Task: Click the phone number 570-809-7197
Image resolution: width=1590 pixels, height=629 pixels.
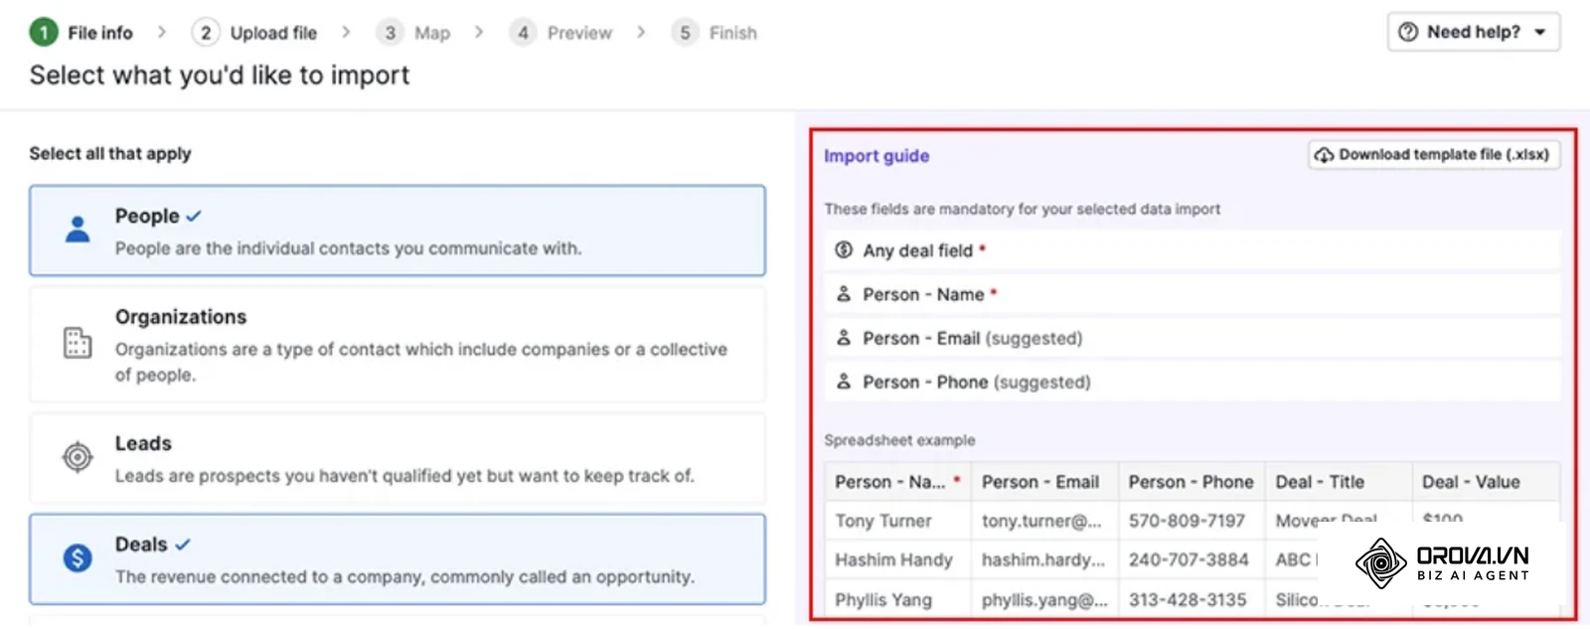Action: (1187, 521)
